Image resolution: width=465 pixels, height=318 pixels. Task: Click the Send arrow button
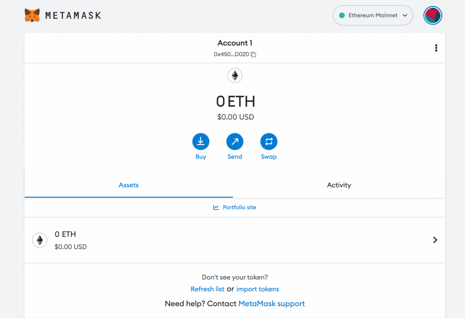[x=235, y=142]
